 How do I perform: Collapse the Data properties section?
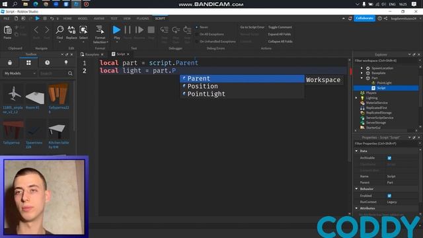pyautogui.click(x=356, y=151)
